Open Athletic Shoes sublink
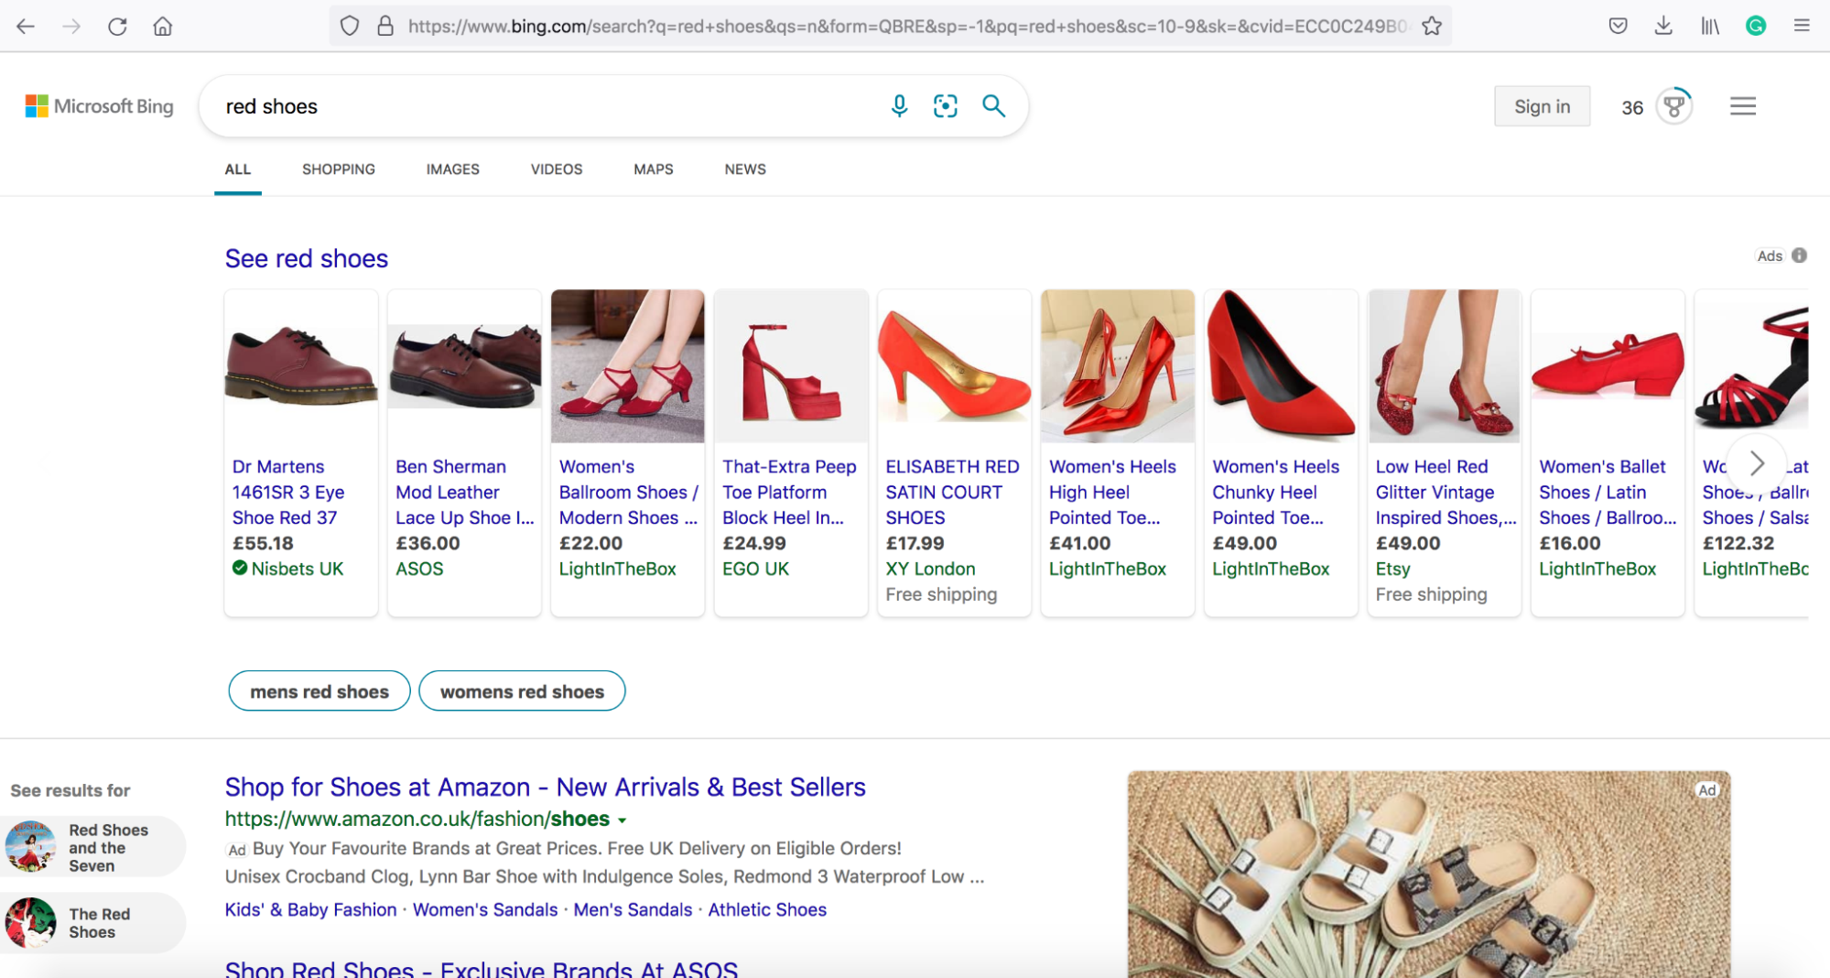 click(767, 910)
